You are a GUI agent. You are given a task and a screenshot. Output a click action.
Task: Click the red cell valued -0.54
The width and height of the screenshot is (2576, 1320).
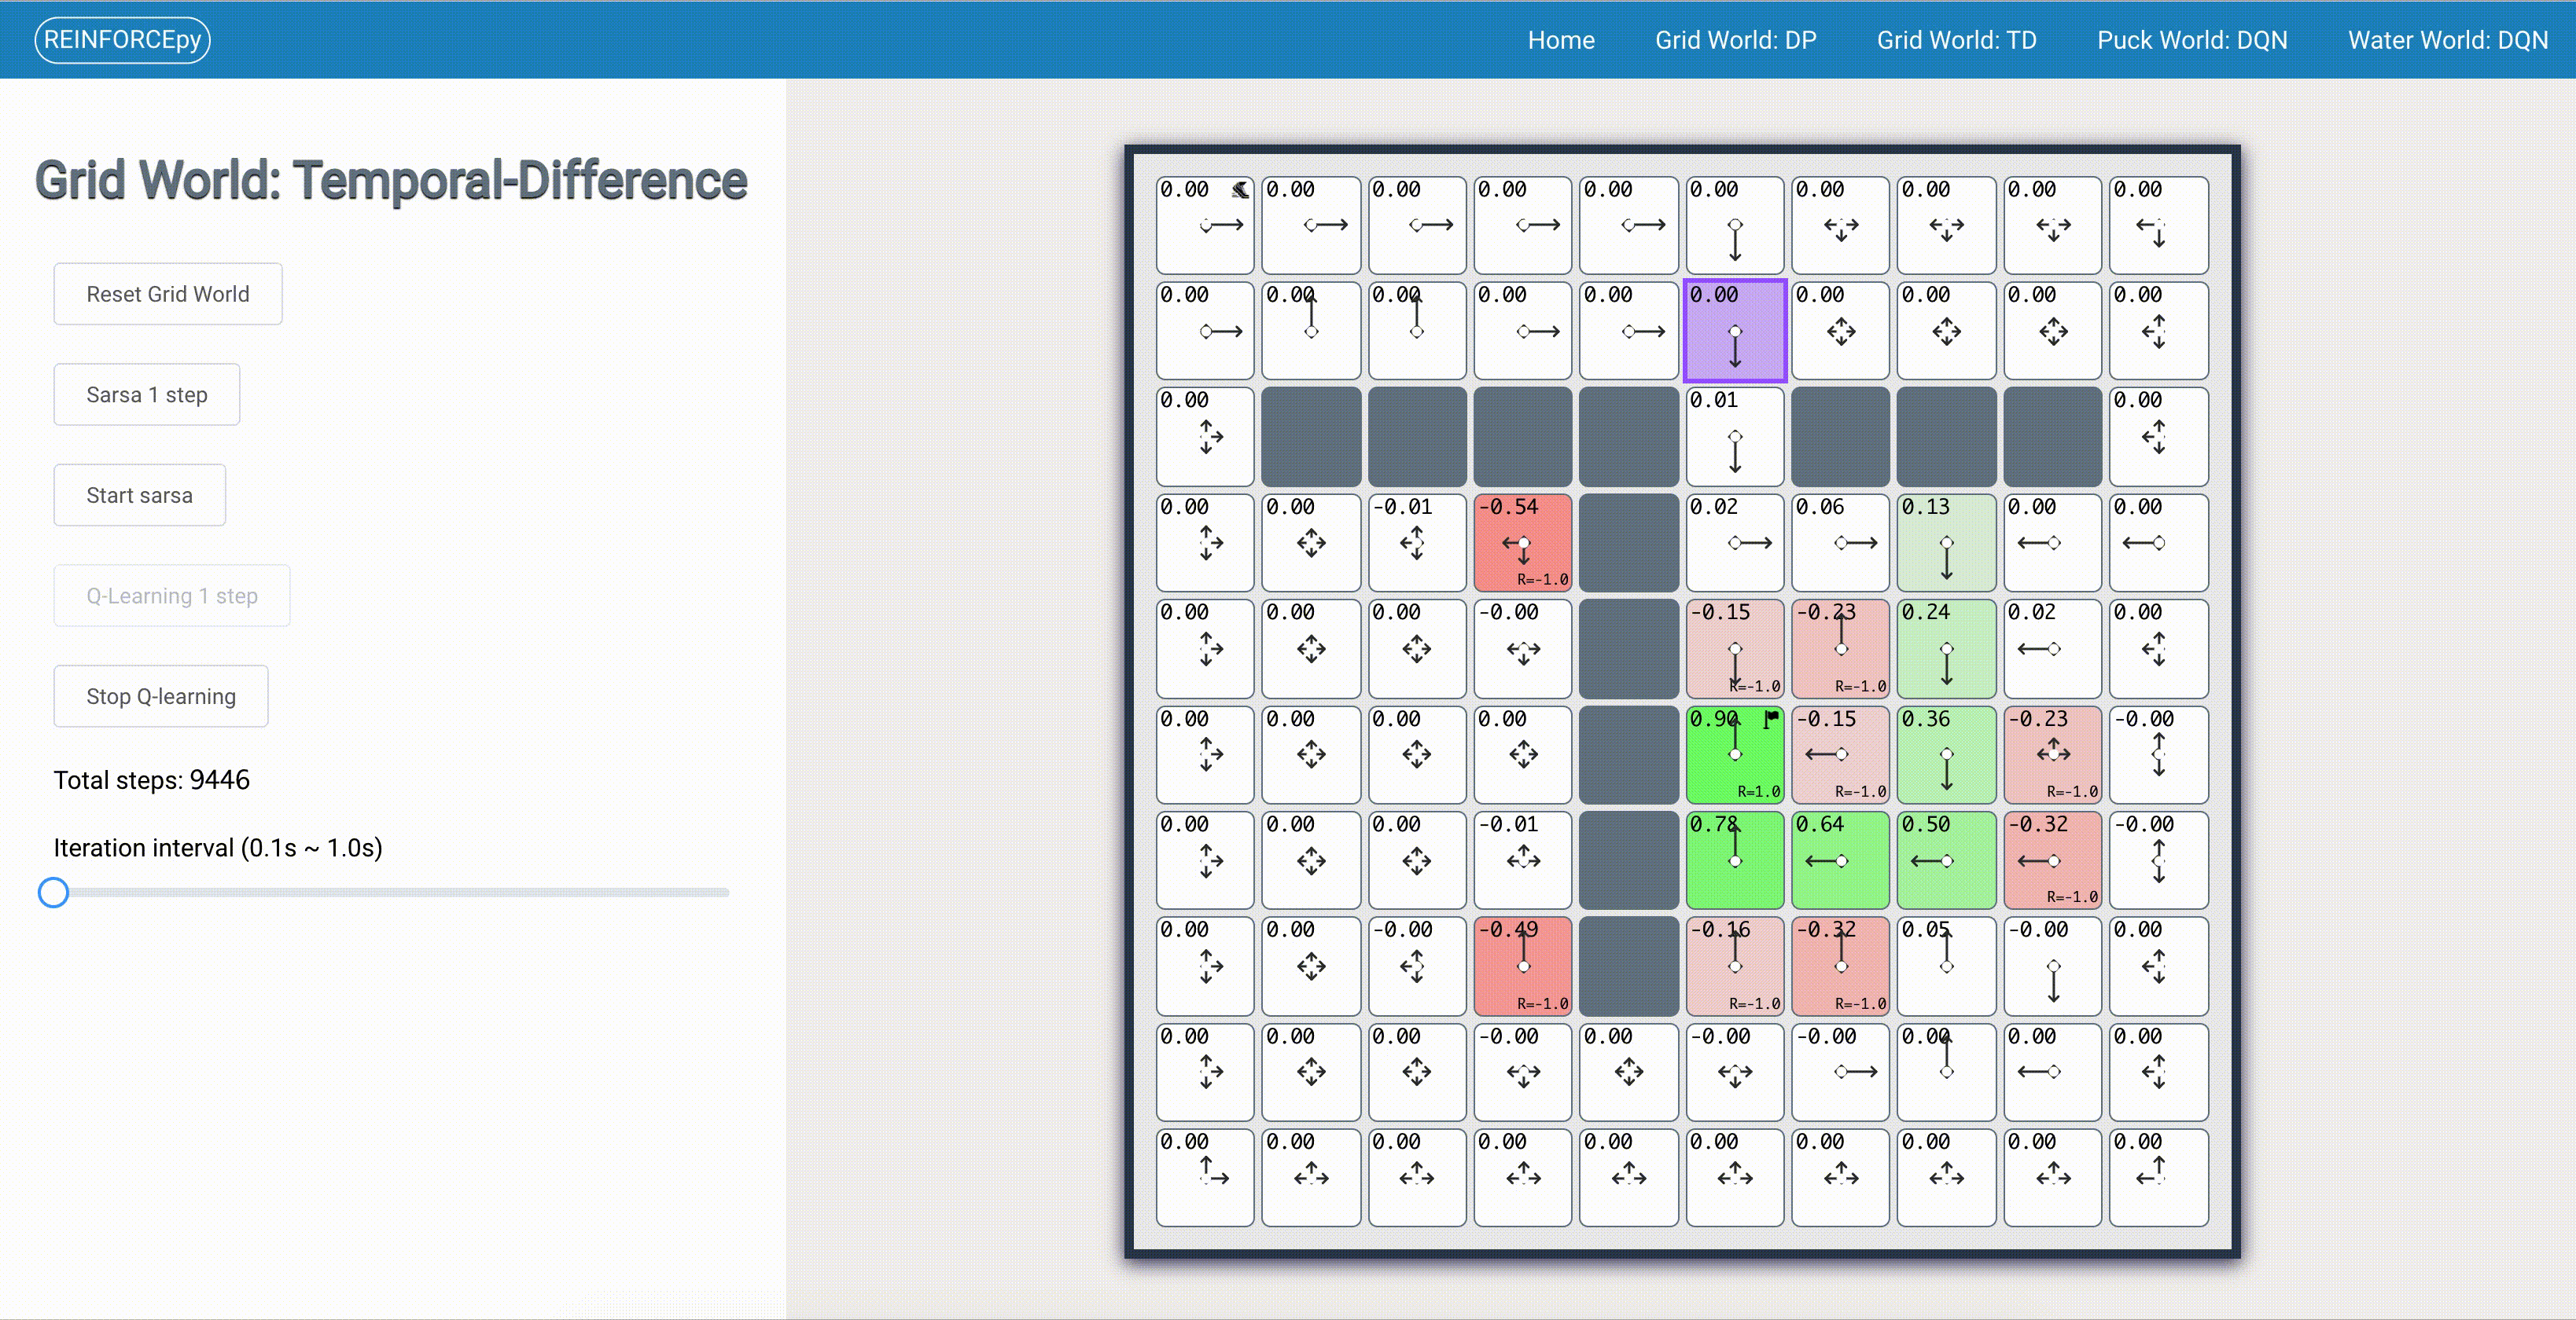1522,543
